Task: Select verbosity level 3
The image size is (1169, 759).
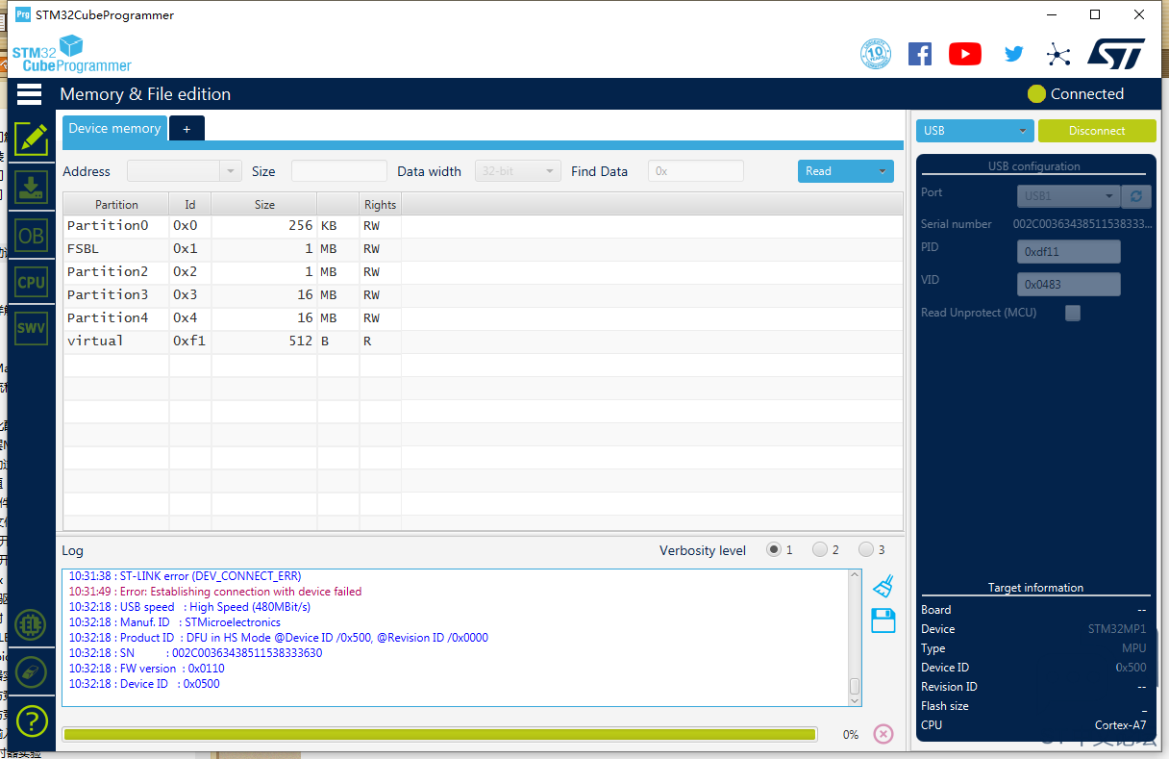Action: coord(866,550)
